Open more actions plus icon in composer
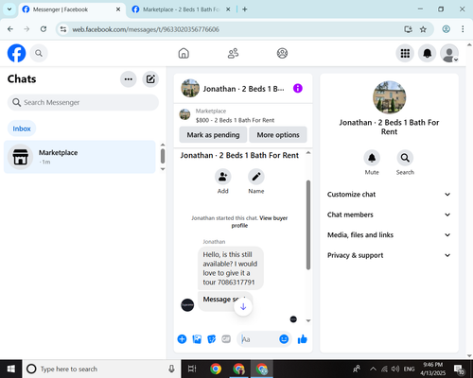The height and width of the screenshot is (378, 473). pos(182,339)
